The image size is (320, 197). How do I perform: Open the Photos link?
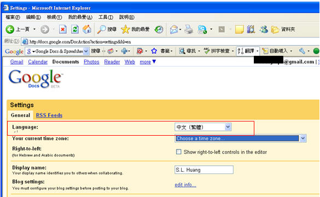click(91, 62)
